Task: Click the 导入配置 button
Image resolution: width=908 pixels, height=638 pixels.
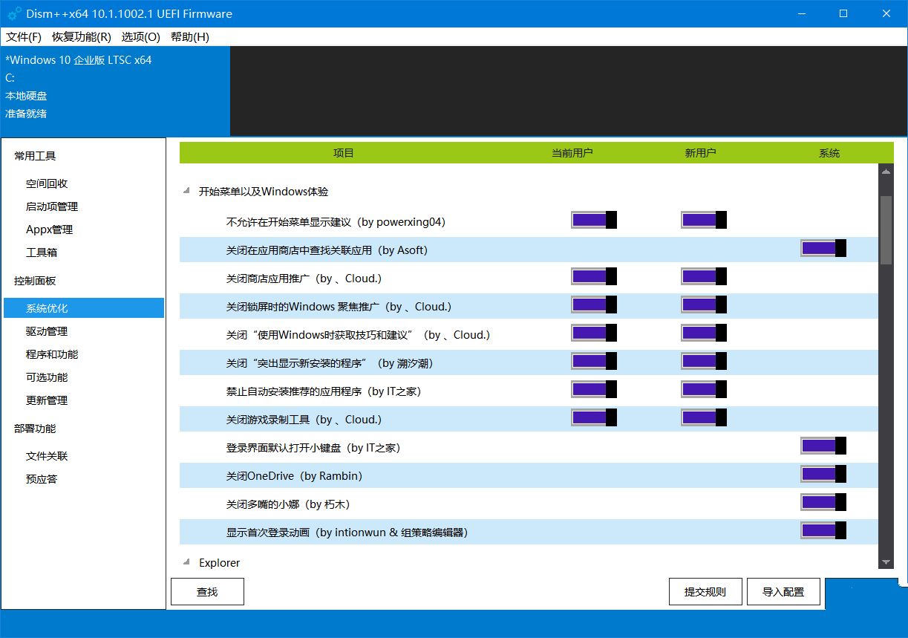Action: pyautogui.click(x=783, y=592)
